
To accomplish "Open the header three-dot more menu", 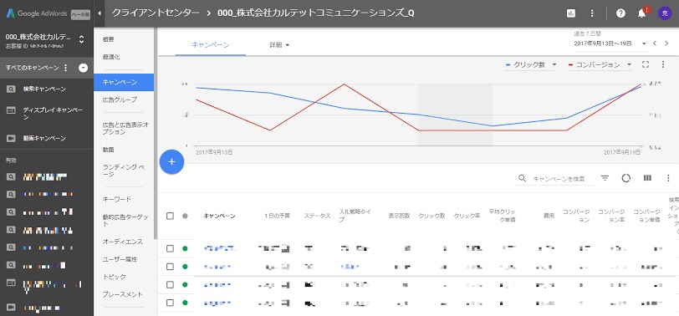I will [x=592, y=13].
